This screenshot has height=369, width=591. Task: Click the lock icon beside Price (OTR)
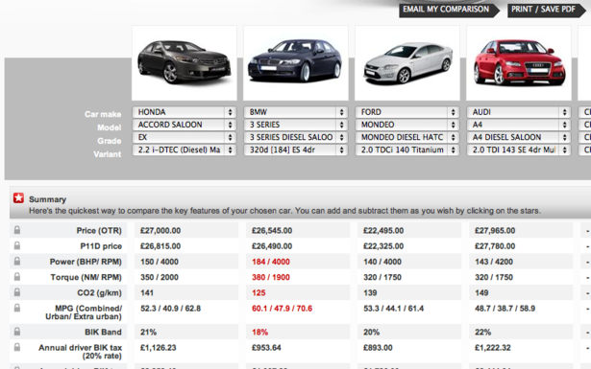[17, 230]
